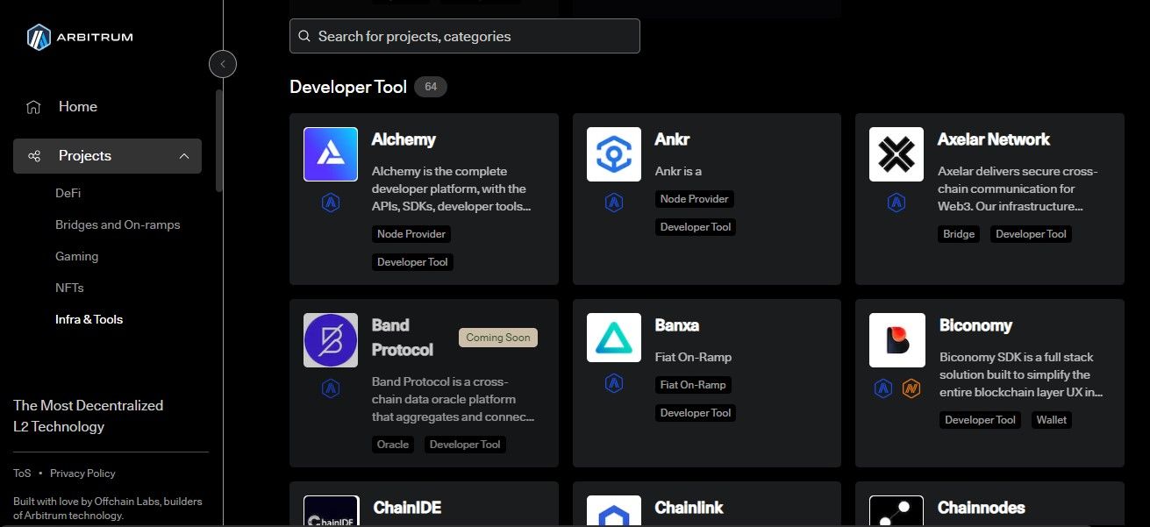Open the Biconomy logo
The image size is (1150, 527).
896,340
